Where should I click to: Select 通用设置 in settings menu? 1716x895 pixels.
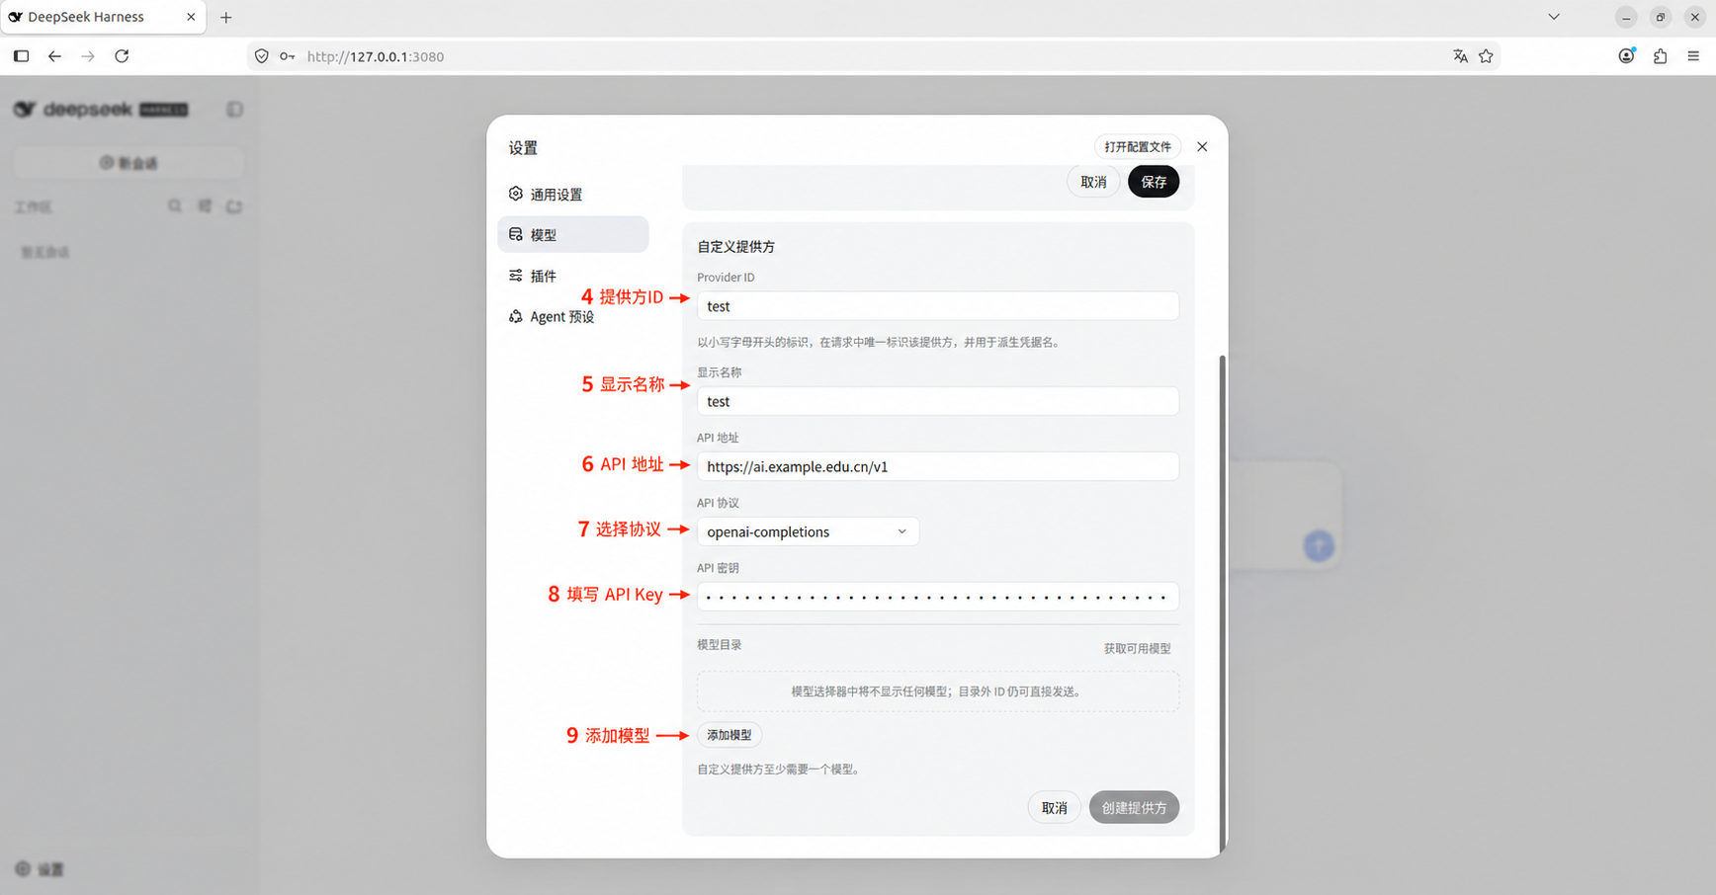(573, 195)
